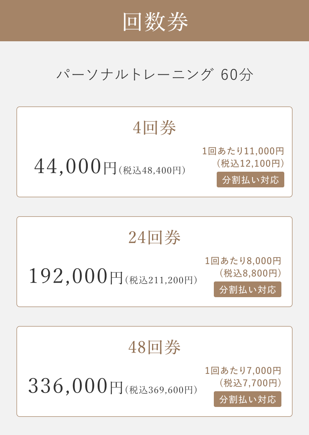The width and height of the screenshot is (309, 435).
Task: Click 税込12,100円 per-session text
Action: [x=250, y=163]
